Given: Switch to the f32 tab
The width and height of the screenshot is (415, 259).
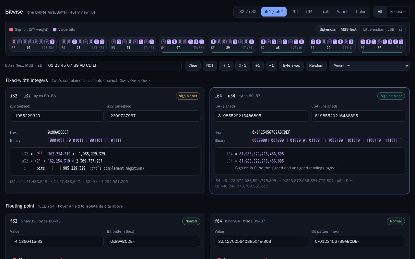Looking at the screenshot, I should click(294, 12).
